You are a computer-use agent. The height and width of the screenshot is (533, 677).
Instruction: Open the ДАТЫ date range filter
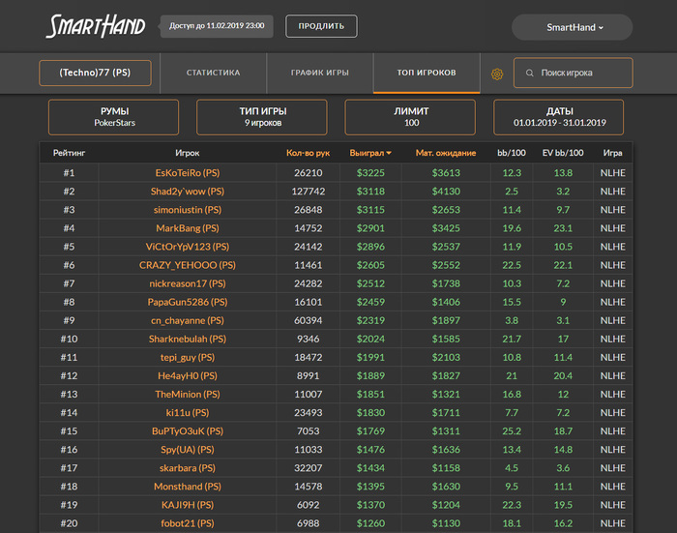coord(559,117)
